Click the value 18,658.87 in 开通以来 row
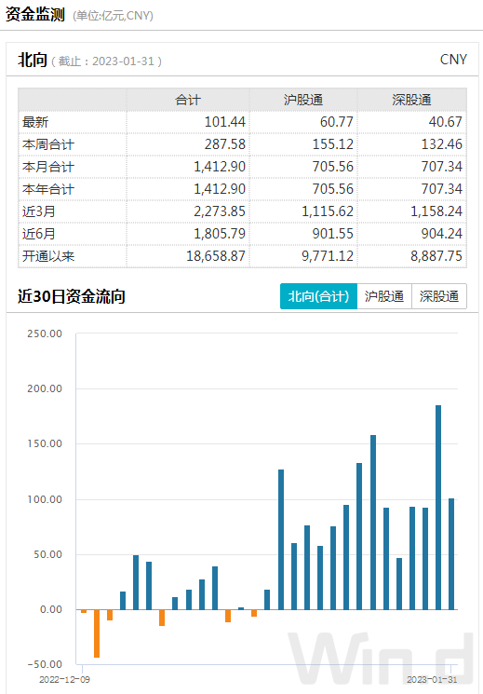The height and width of the screenshot is (694, 483). [216, 256]
